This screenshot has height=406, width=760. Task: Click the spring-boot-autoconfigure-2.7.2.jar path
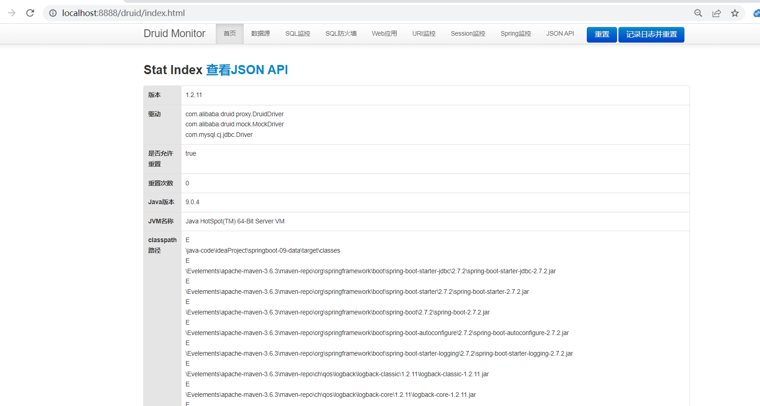point(377,333)
